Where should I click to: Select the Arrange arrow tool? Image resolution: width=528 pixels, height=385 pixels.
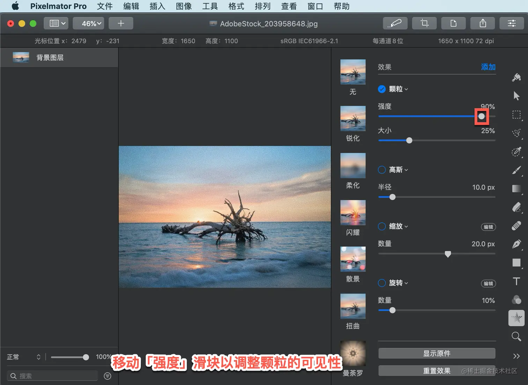[x=516, y=96]
